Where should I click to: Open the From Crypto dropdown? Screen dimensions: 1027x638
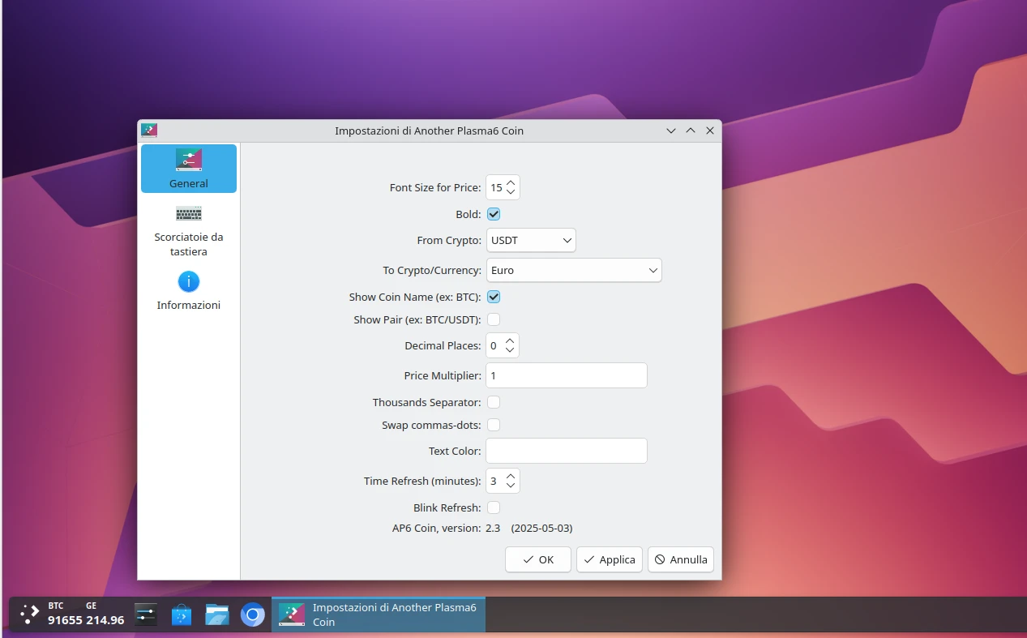click(x=531, y=240)
